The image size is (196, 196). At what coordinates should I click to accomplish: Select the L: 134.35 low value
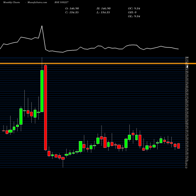[x=103, y=13]
